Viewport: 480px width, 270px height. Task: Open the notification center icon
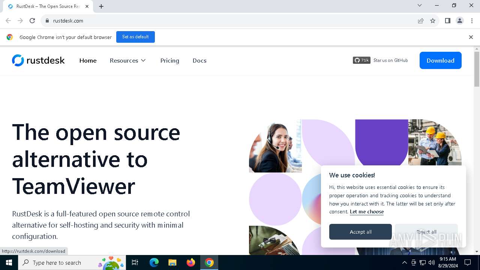point(468,262)
